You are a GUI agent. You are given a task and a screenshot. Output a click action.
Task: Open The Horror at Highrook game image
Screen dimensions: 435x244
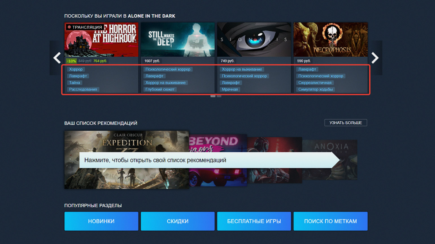101,40
